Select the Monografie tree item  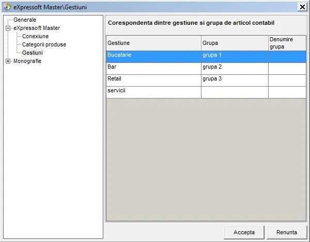pyautogui.click(x=27, y=61)
